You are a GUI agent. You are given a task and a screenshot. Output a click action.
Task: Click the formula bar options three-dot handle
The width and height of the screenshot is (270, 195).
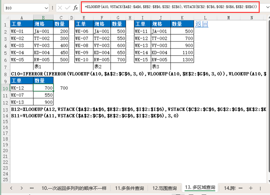[52, 8]
